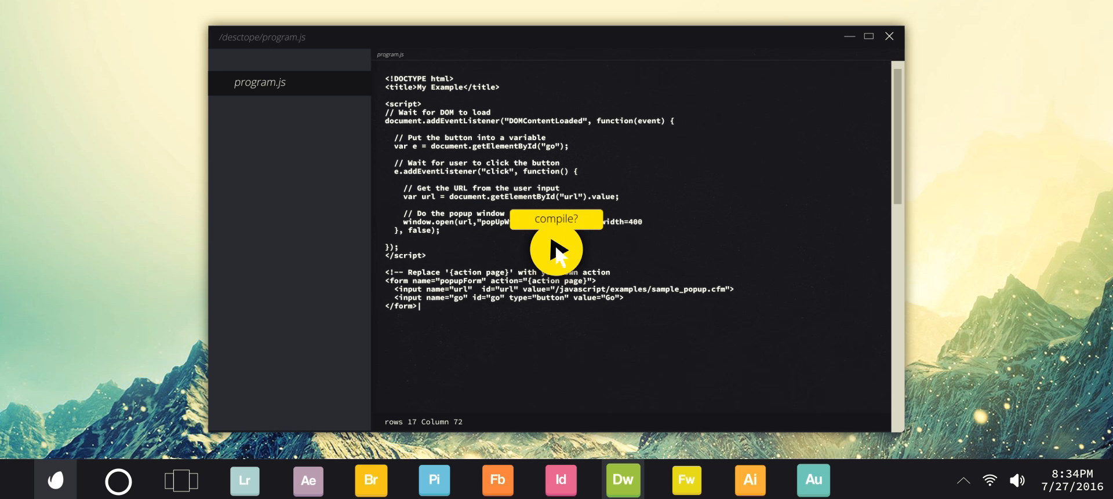The height and width of the screenshot is (499, 1113).
Task: Click the "// Put the button into a variable" comment
Action: [470, 138]
